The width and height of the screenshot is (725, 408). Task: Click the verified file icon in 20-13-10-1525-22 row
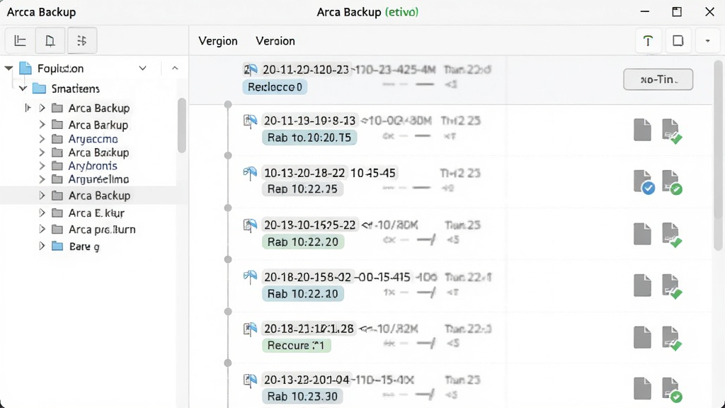pos(671,234)
